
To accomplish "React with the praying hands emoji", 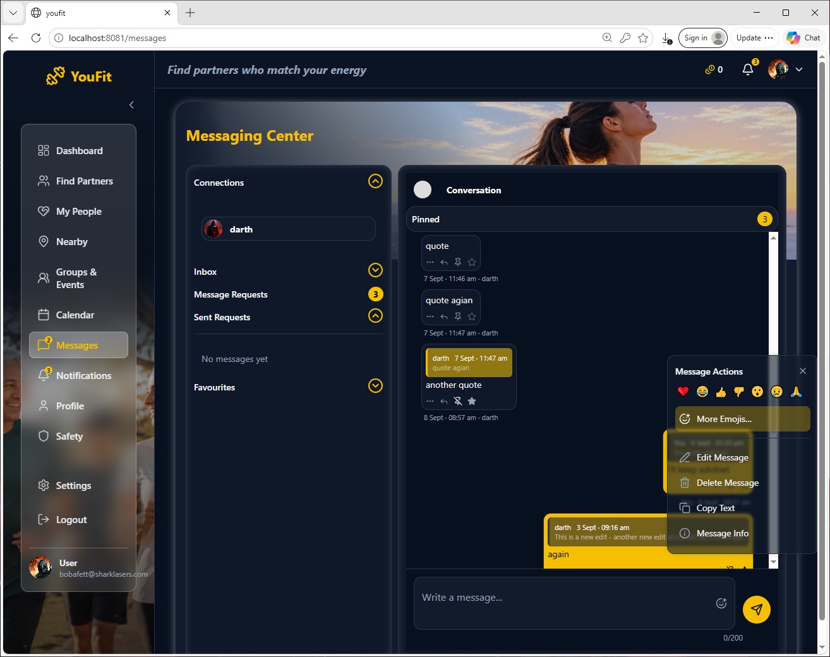I will [x=796, y=392].
